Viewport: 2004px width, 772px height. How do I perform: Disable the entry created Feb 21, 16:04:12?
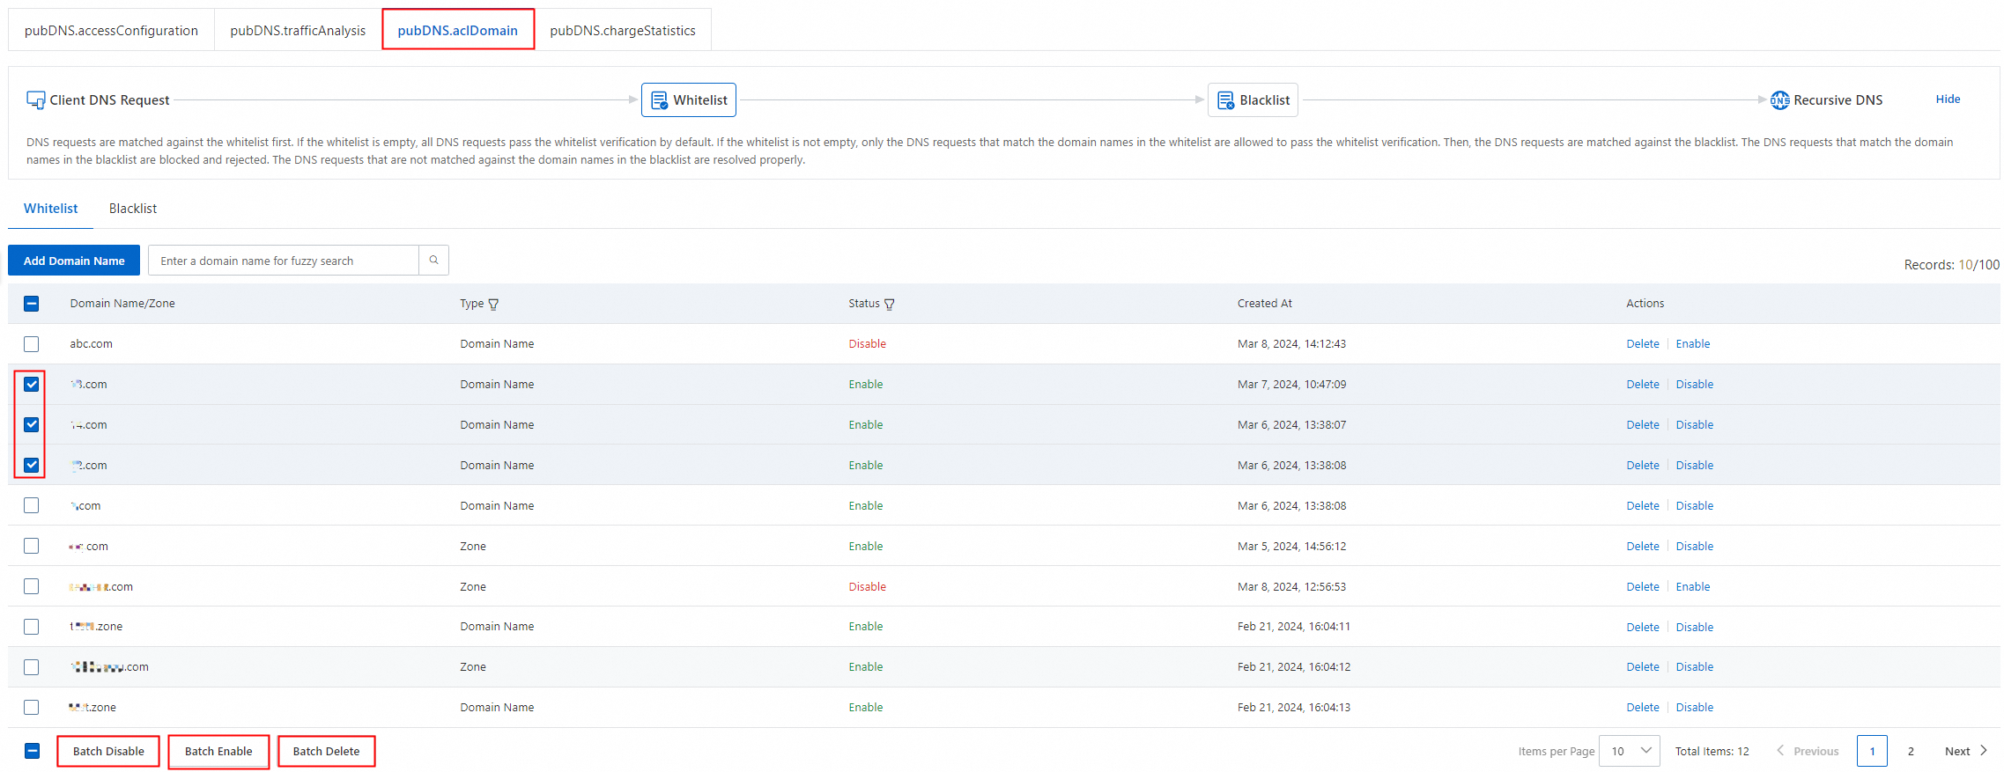pyautogui.click(x=1695, y=667)
